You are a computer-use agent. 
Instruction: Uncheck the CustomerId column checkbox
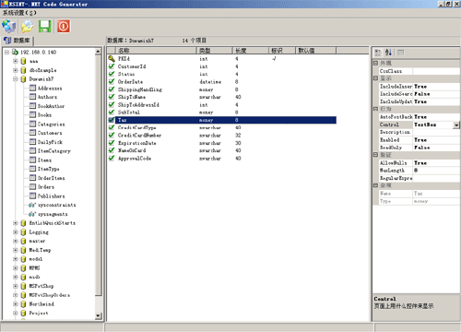[x=112, y=66]
